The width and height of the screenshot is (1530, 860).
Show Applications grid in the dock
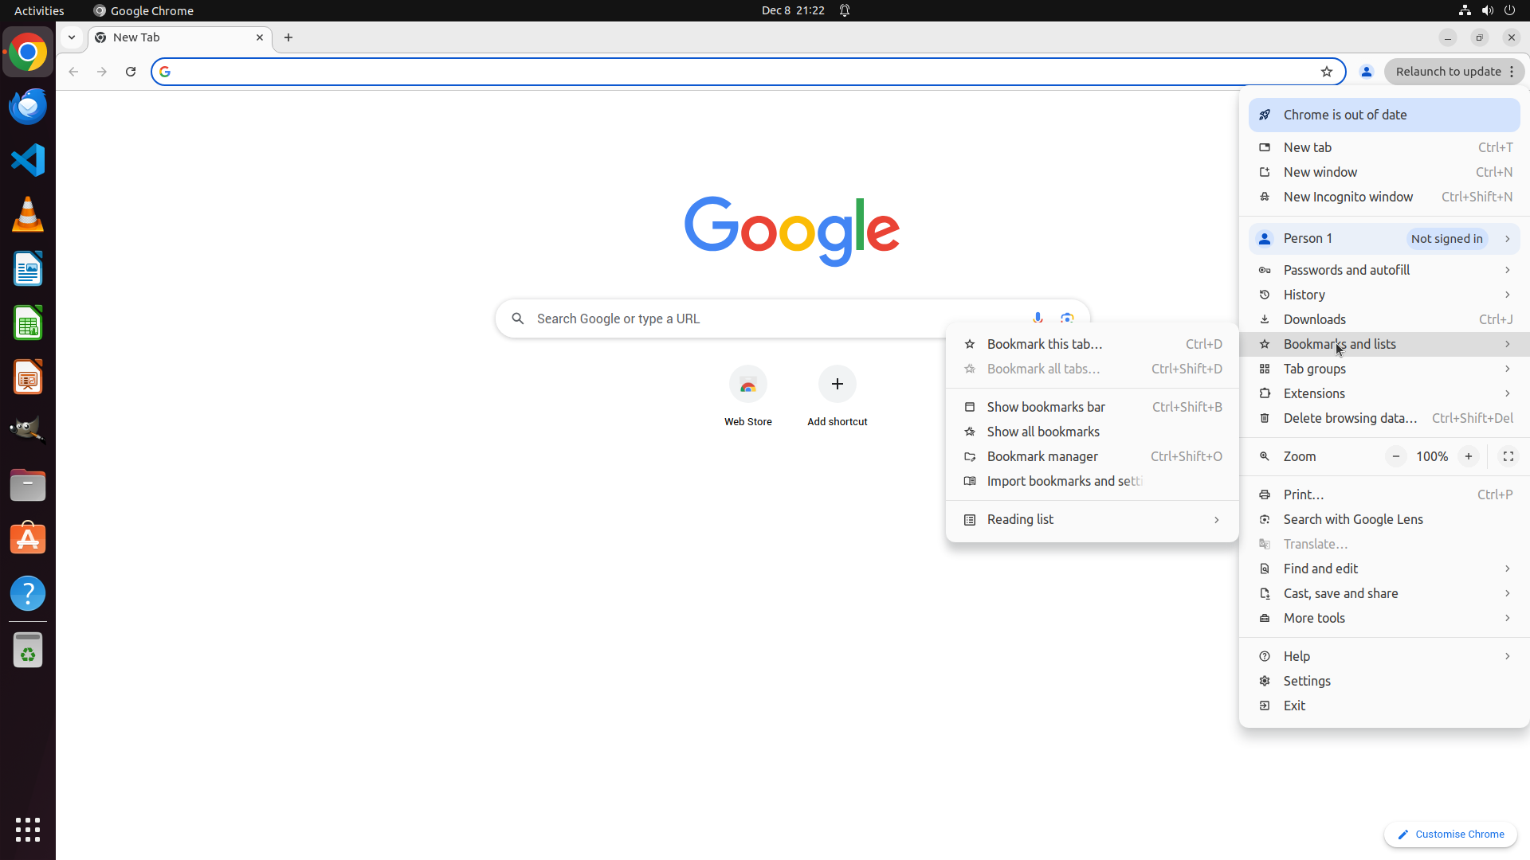pos(28,830)
